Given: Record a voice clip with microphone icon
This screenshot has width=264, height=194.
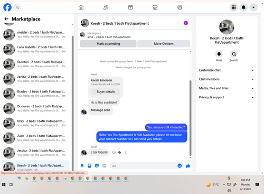Looking at the screenshot, I should pyautogui.click(x=82, y=166).
